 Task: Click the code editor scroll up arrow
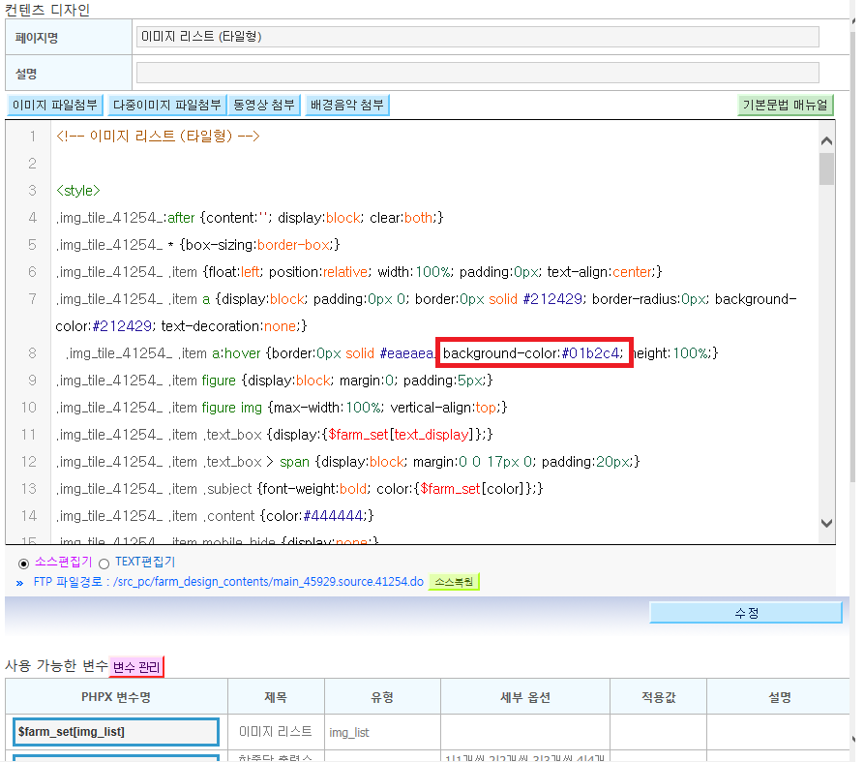point(826,140)
